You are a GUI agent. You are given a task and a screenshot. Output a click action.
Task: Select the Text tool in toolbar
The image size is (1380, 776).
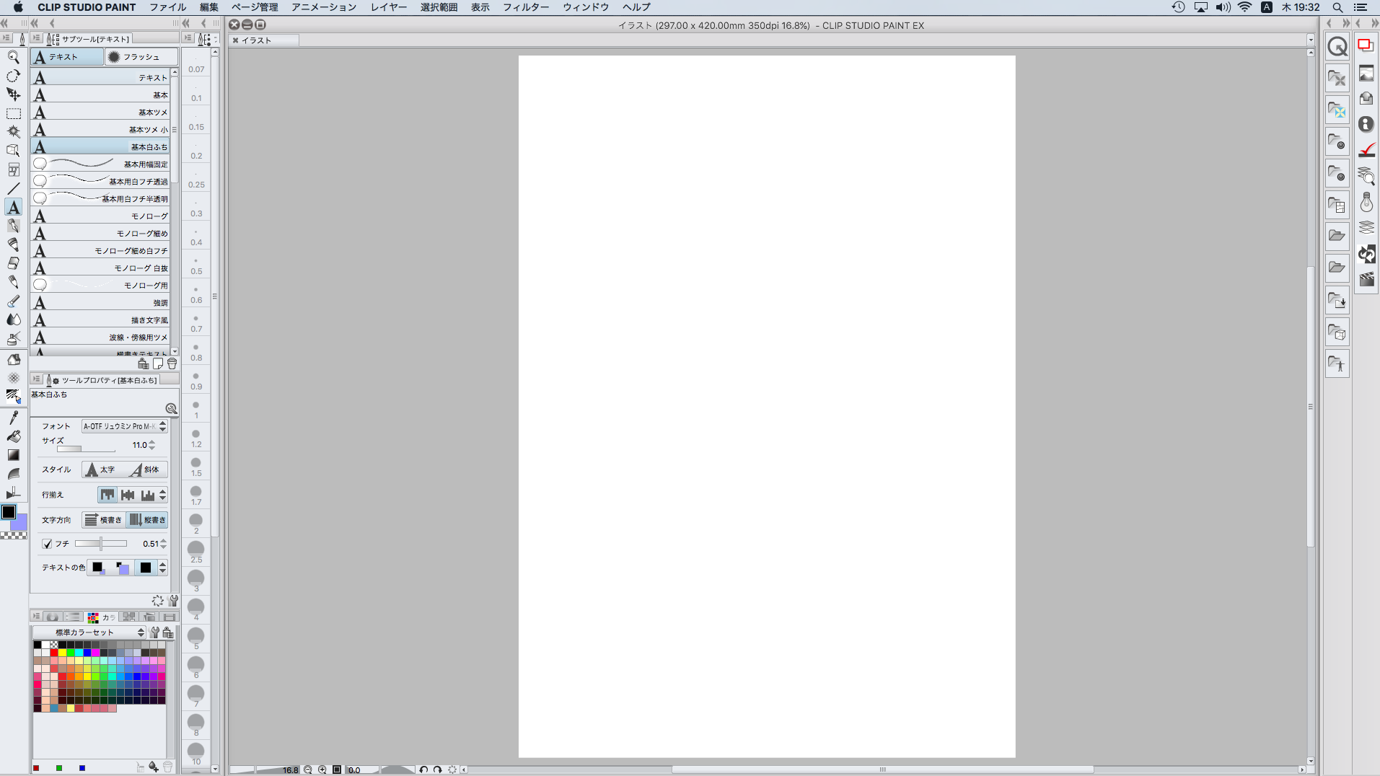[x=13, y=208]
